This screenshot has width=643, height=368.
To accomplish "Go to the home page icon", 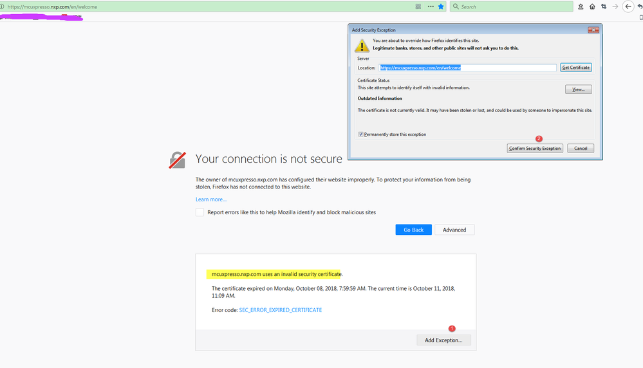I will [592, 6].
